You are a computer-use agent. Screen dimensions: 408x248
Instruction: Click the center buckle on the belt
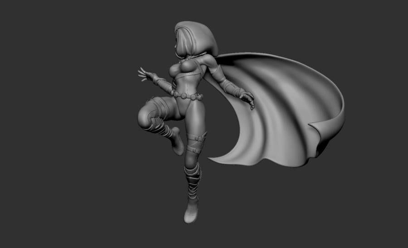[183, 96]
